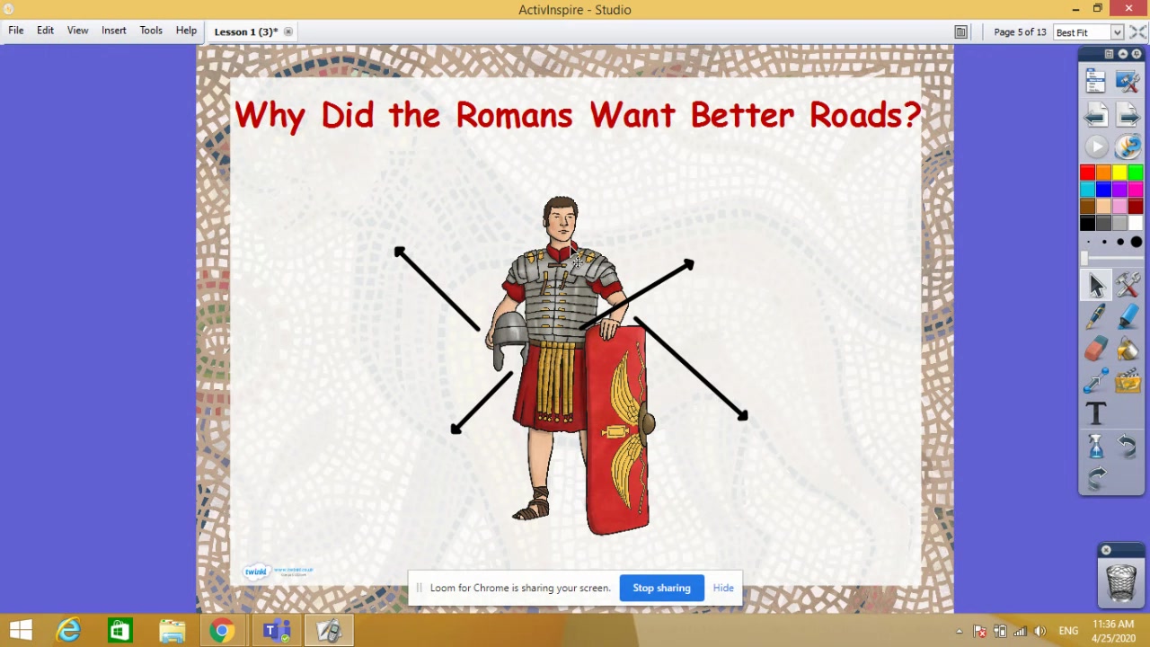Screen dimensions: 1150x647
Task: Roll up the toolbox with its arrow icon
Action: coord(1123,55)
